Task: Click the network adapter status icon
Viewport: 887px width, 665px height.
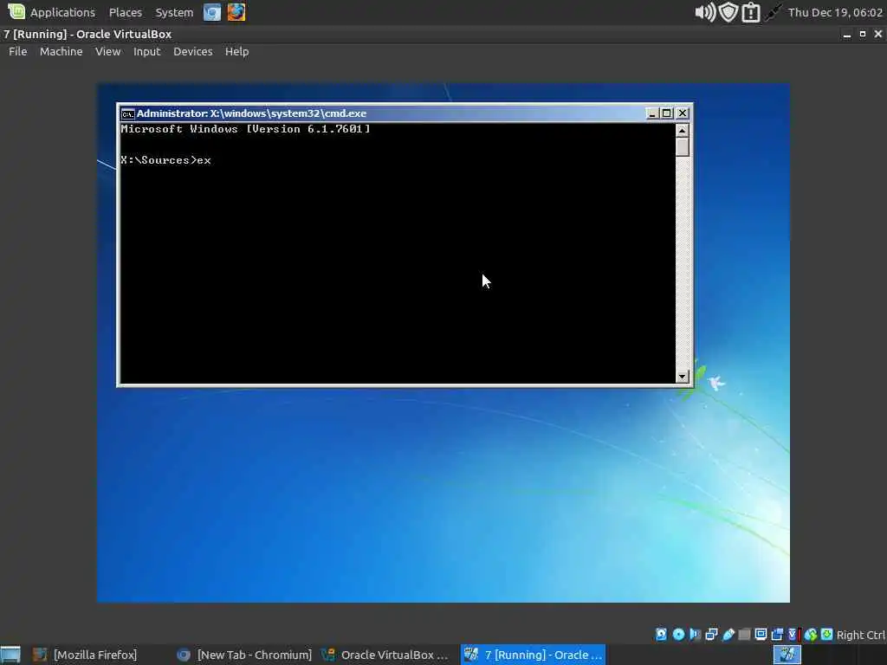Action: [x=712, y=635]
